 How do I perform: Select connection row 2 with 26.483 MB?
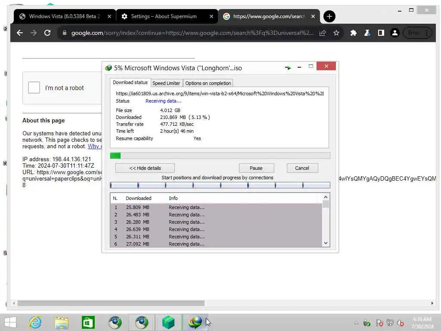pyautogui.click(x=216, y=215)
